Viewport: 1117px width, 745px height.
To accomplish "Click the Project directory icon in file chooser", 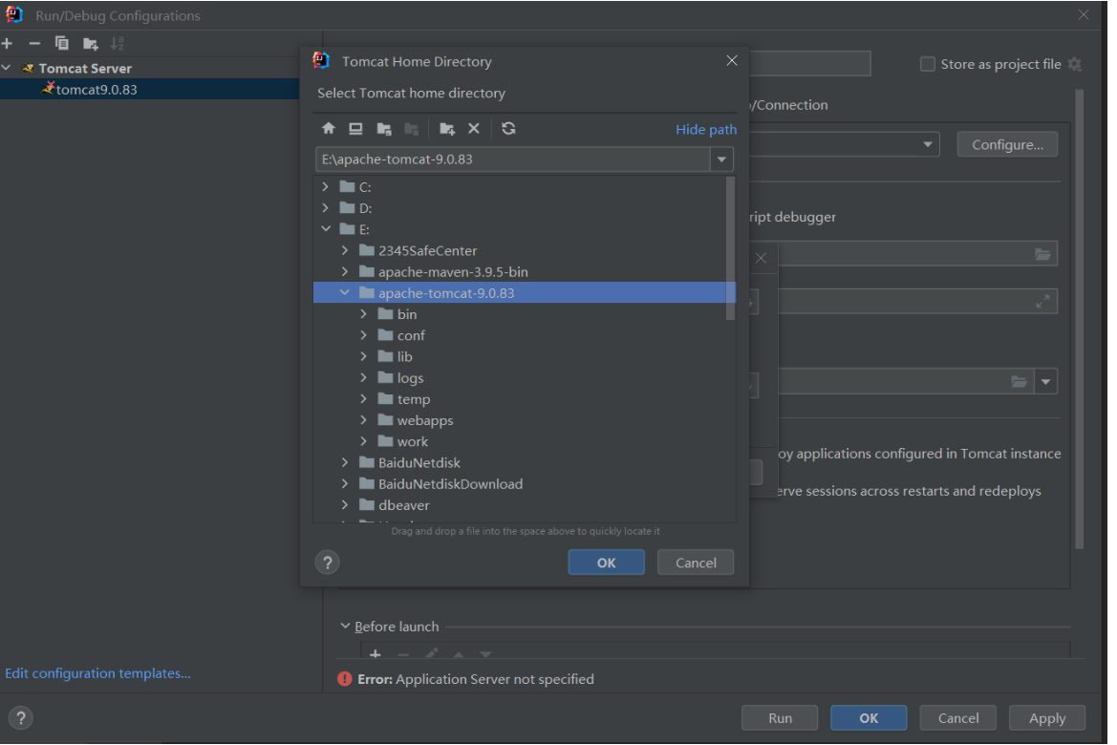I will pos(384,129).
